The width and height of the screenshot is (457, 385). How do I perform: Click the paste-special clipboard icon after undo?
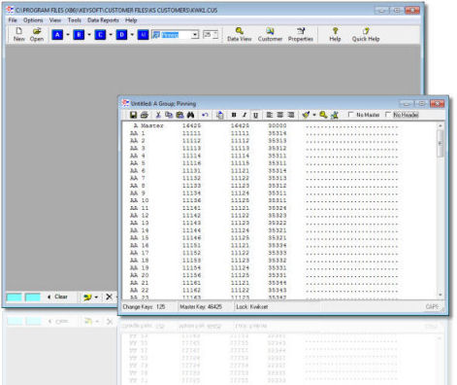point(219,115)
